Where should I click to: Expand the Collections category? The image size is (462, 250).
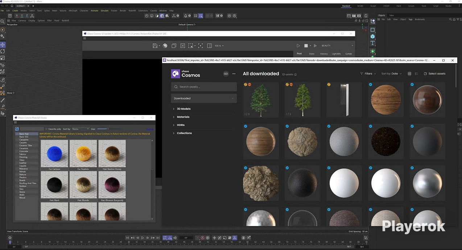pos(184,133)
